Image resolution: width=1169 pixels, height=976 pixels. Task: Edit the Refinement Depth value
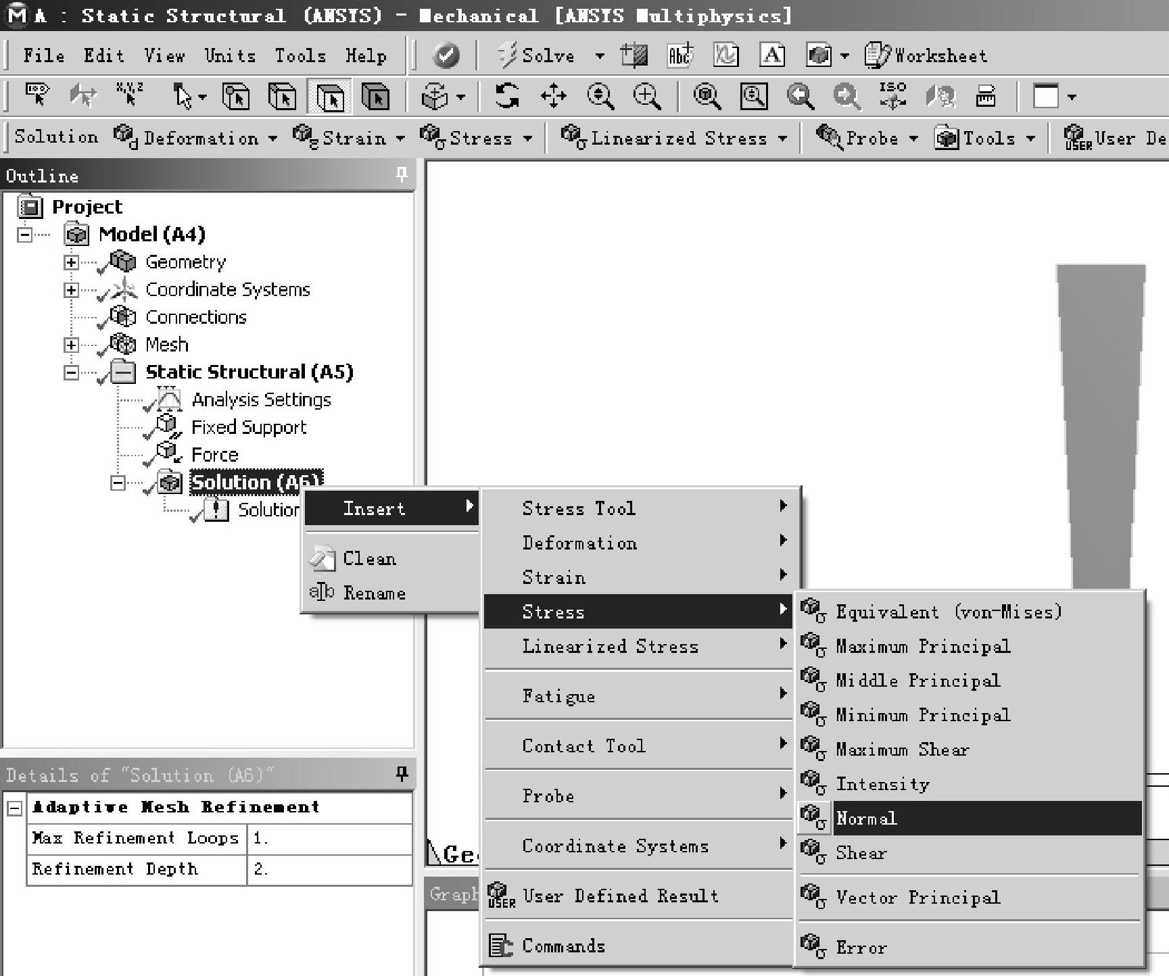[x=329, y=869]
